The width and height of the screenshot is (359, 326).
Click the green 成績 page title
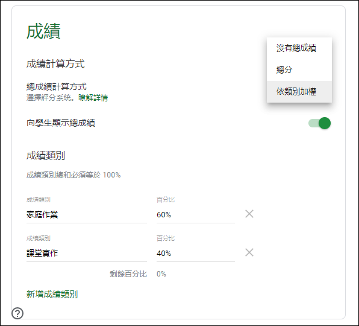tap(43, 31)
